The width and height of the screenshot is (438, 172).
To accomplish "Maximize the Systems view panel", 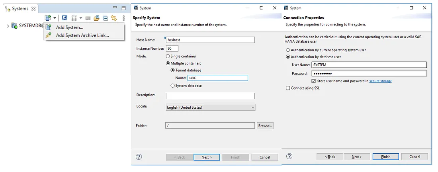I will point(123,8).
